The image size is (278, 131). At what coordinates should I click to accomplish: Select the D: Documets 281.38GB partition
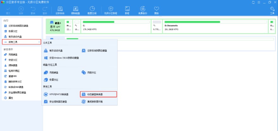(215, 26)
